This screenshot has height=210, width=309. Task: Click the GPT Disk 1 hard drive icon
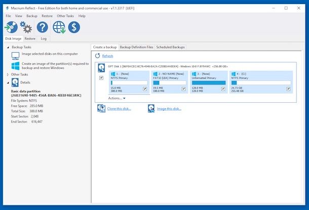click(x=101, y=68)
